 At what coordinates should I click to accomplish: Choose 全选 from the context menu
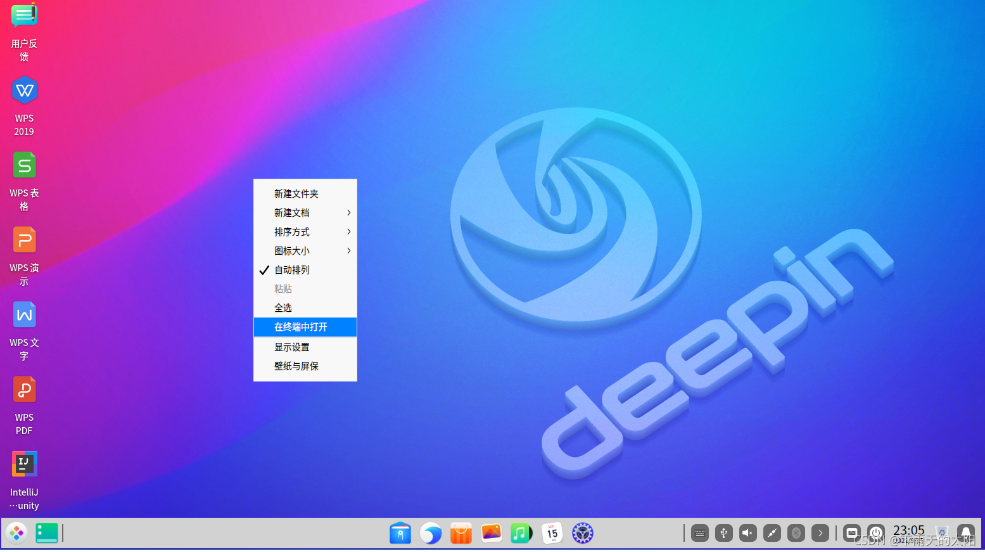click(x=305, y=308)
